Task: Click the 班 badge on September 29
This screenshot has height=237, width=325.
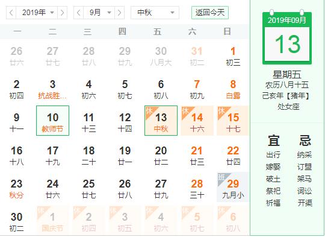Action: [221, 177]
